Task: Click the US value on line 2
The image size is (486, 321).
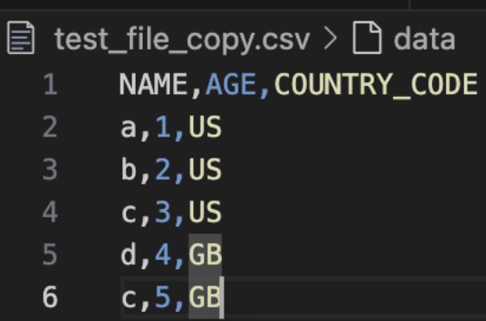Action: [205, 127]
